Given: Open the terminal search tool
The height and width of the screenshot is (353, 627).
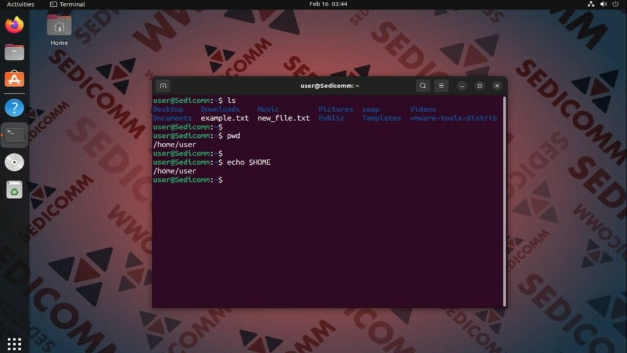Looking at the screenshot, I should 422,86.
